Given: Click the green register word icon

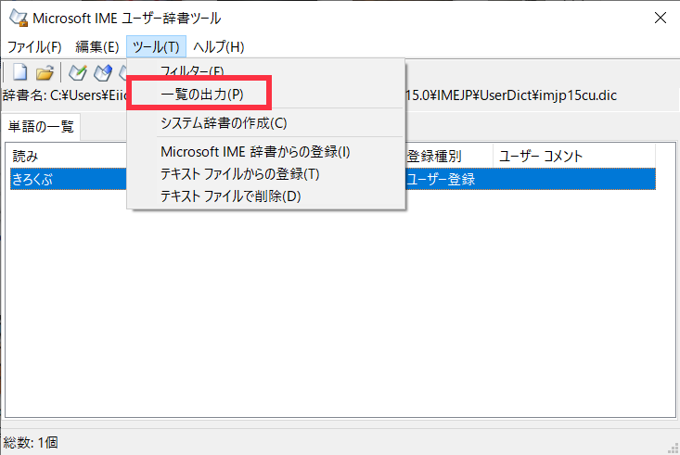Looking at the screenshot, I should [78, 72].
